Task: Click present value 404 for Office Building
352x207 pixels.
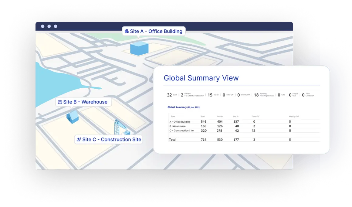Action: 220,122
